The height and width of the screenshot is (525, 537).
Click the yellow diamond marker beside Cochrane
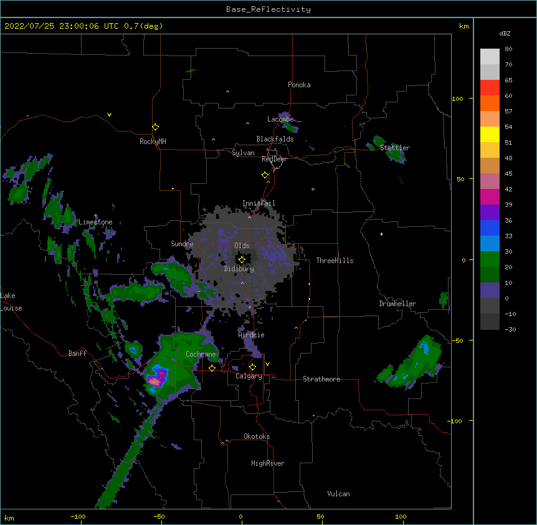[x=212, y=368]
